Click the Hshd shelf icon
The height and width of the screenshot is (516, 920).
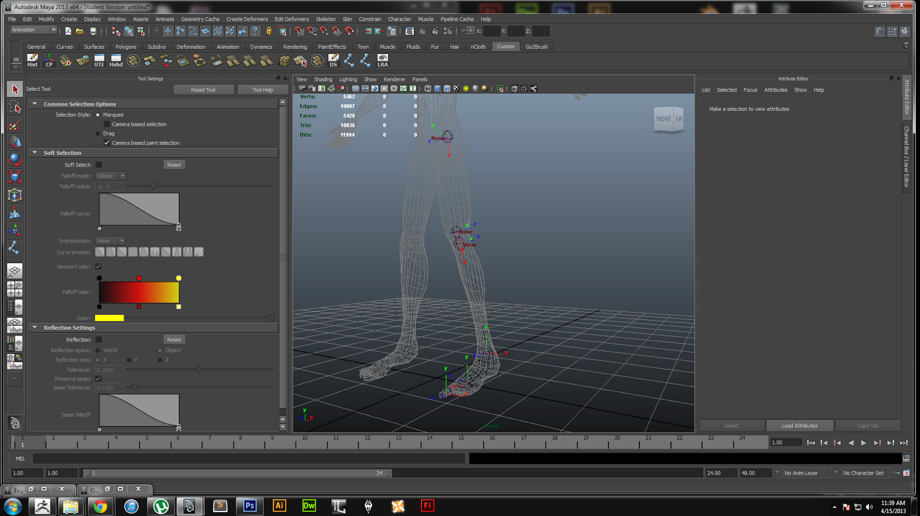(x=116, y=60)
